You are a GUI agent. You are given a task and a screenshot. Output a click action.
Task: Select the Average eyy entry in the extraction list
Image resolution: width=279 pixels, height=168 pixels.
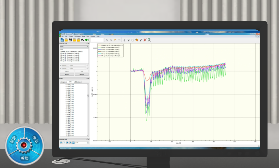[71, 51]
